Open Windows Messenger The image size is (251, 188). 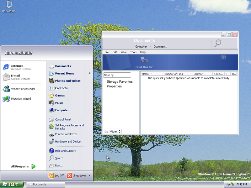coord(6,89)
